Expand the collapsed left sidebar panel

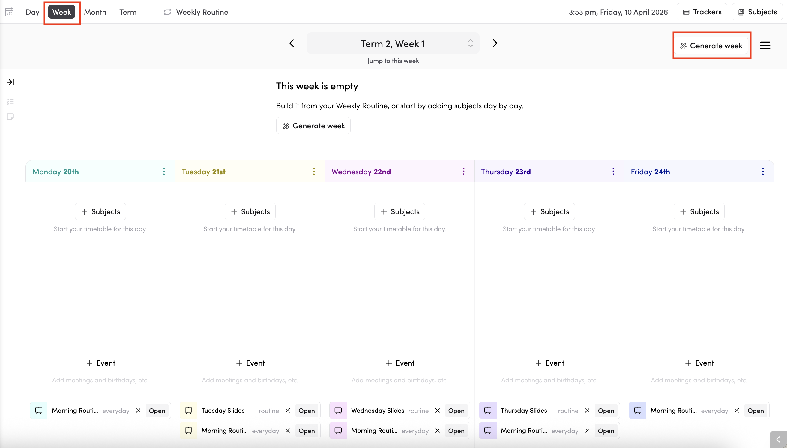(x=10, y=82)
